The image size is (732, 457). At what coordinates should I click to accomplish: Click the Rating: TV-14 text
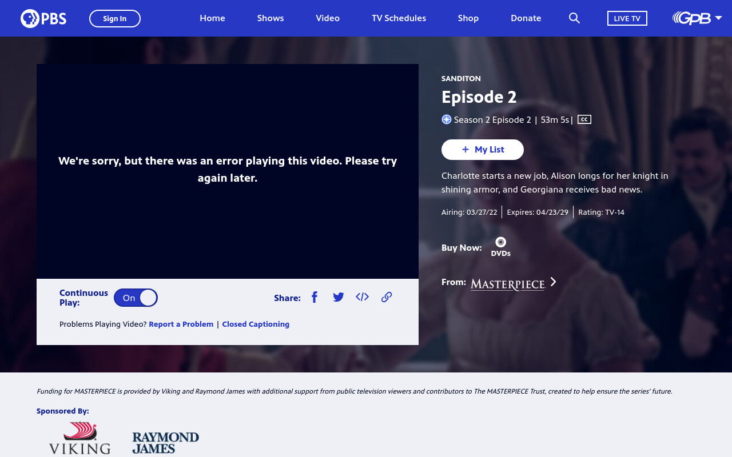pyautogui.click(x=601, y=212)
